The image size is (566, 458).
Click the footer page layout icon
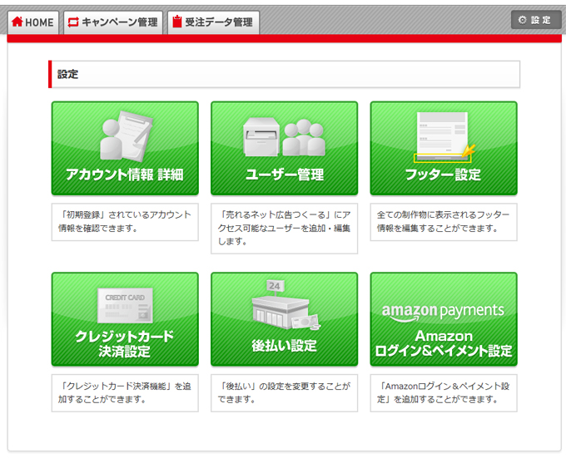click(x=444, y=137)
